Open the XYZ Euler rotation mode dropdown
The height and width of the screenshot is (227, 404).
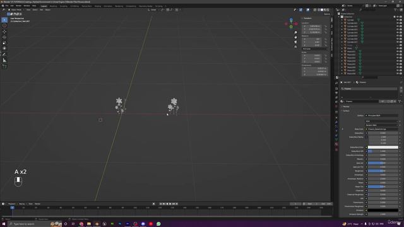coord(314,49)
